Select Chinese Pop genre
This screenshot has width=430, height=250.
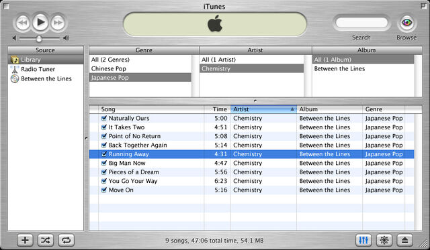[x=140, y=68]
